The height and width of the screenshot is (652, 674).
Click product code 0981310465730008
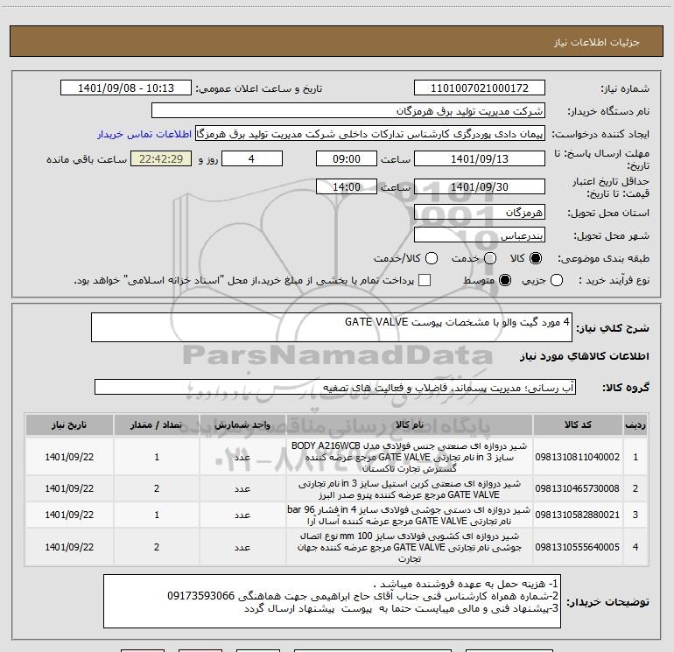pos(578,488)
